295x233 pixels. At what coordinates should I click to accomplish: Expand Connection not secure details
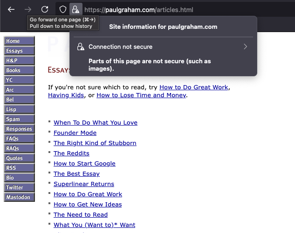coord(163,47)
